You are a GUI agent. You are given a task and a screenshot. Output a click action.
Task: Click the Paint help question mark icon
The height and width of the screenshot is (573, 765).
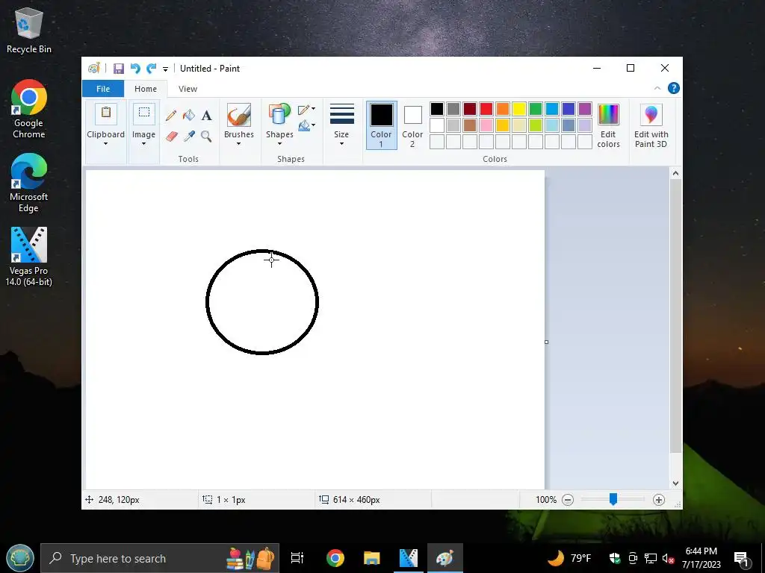pos(673,88)
